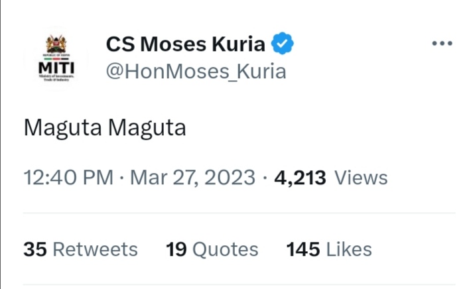This screenshot has width=473, height=289.
Task: Click the number 35 retweet count
Action: pos(35,249)
